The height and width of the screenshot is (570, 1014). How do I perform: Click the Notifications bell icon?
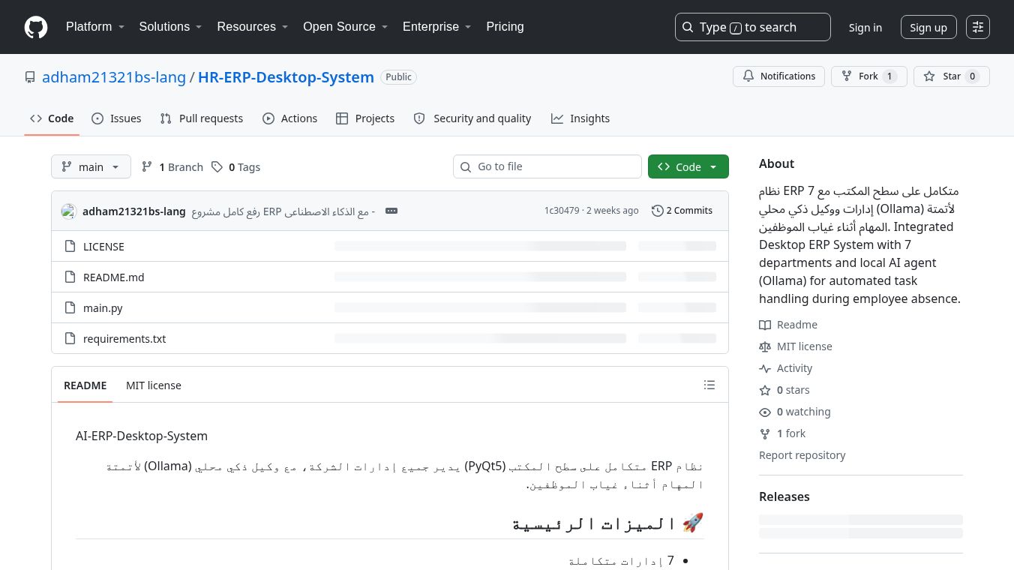[748, 76]
